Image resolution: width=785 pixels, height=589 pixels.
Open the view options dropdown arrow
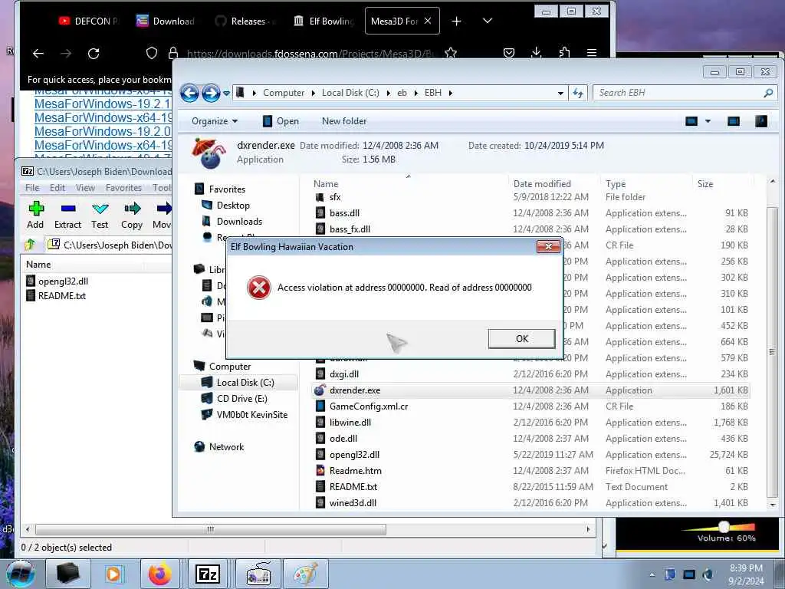click(708, 121)
